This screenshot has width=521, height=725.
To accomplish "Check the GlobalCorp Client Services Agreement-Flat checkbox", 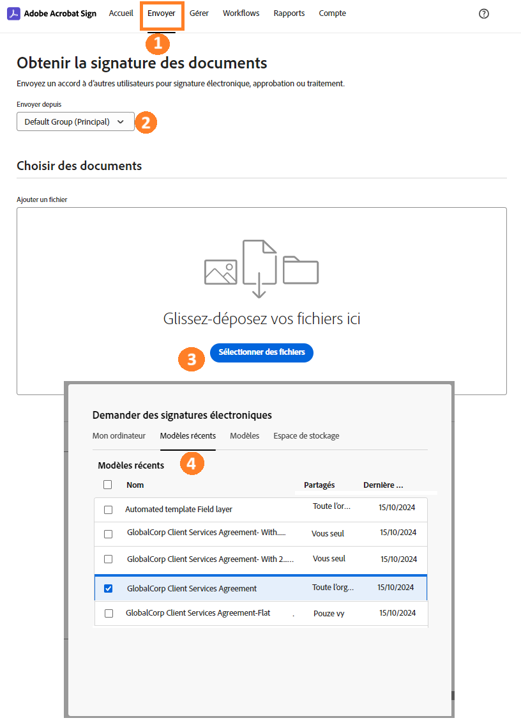I will (108, 612).
